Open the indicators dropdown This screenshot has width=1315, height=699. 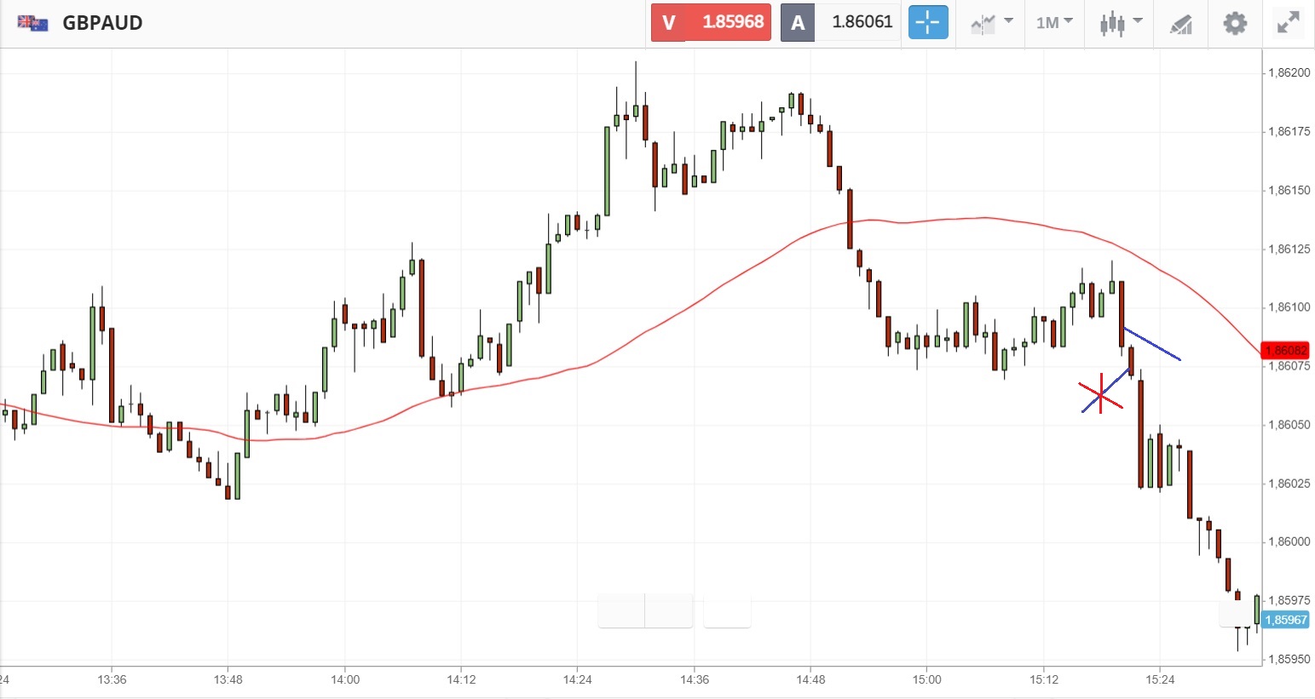[992, 23]
